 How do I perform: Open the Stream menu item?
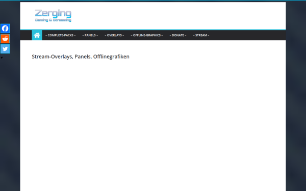(201, 35)
